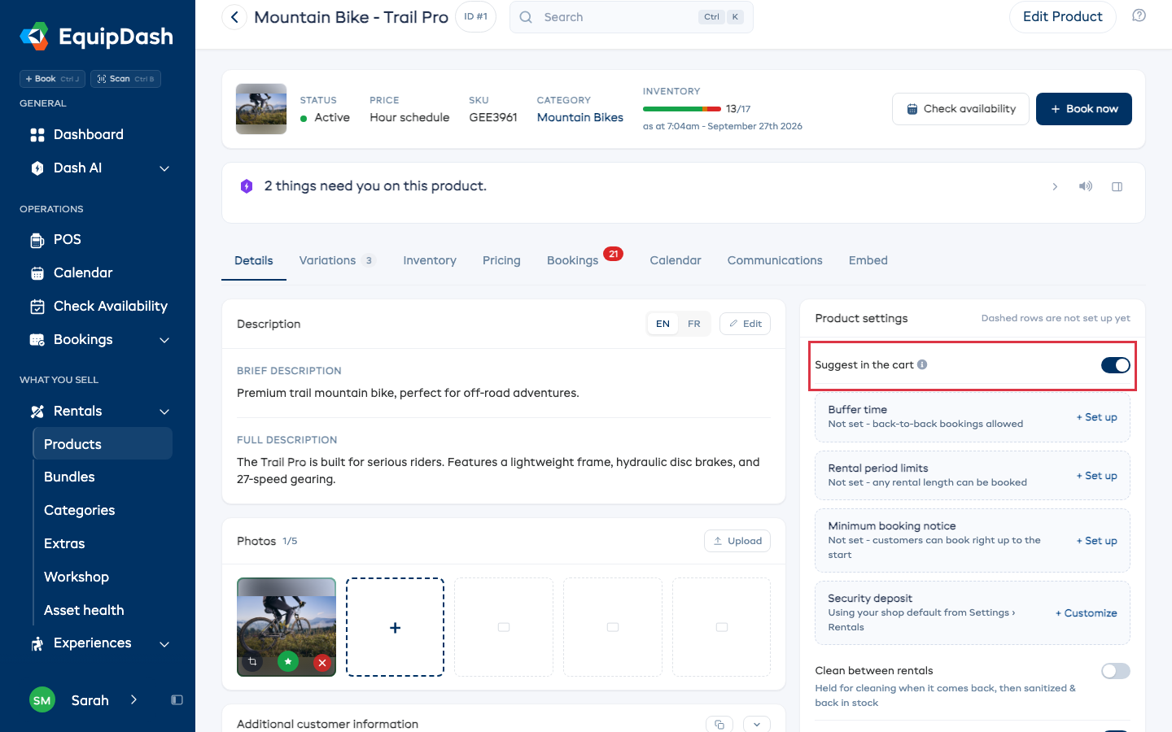The height and width of the screenshot is (732, 1172).
Task: Go to Check Availability in the sidebar
Action: click(98, 306)
